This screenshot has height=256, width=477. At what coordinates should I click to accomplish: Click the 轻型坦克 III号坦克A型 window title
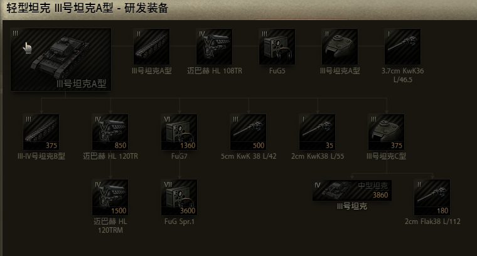pyautogui.click(x=87, y=8)
